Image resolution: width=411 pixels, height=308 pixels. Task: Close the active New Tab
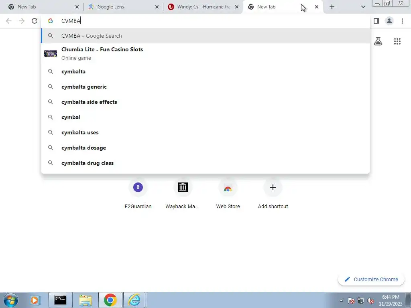click(317, 7)
